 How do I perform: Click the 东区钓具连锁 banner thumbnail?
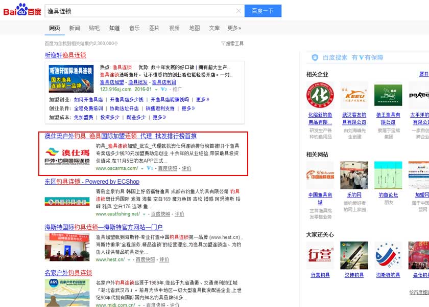(x=67, y=202)
